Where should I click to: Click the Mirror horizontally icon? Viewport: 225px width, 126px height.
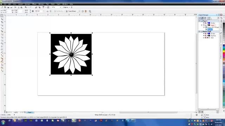48,11
